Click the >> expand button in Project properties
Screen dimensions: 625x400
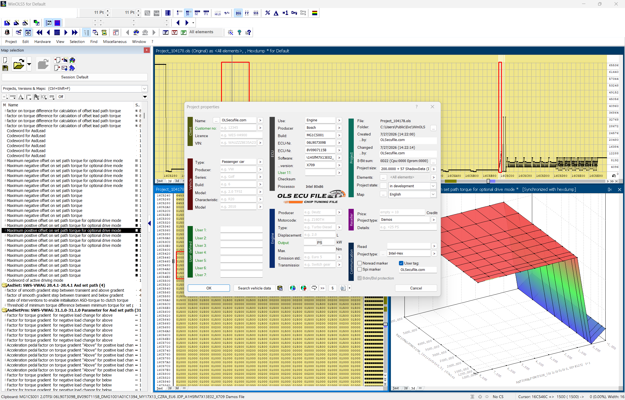[322, 288]
